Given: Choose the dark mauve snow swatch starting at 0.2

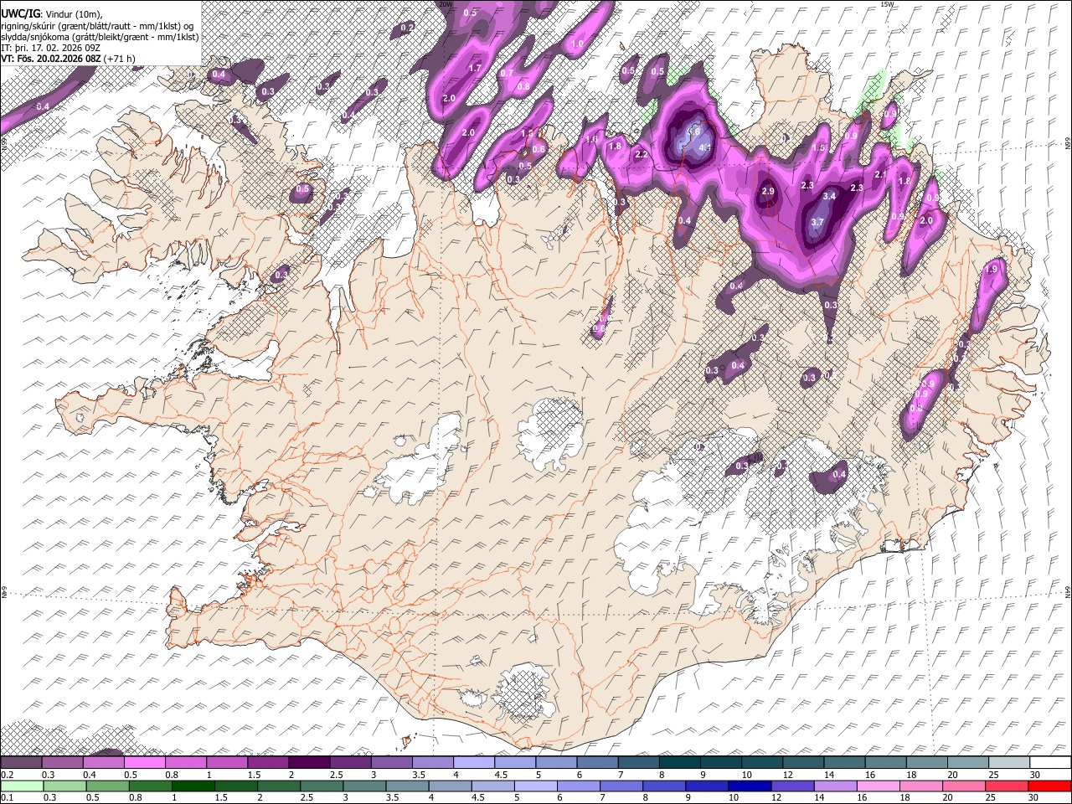Looking at the screenshot, I should [22, 763].
